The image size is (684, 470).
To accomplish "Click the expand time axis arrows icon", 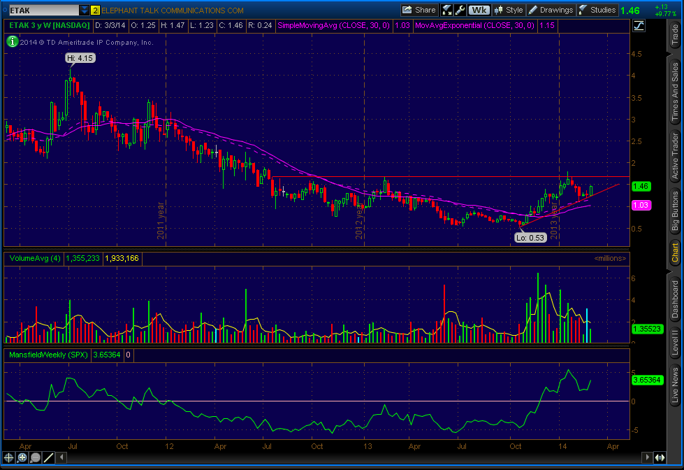I will pyautogui.click(x=660, y=457).
